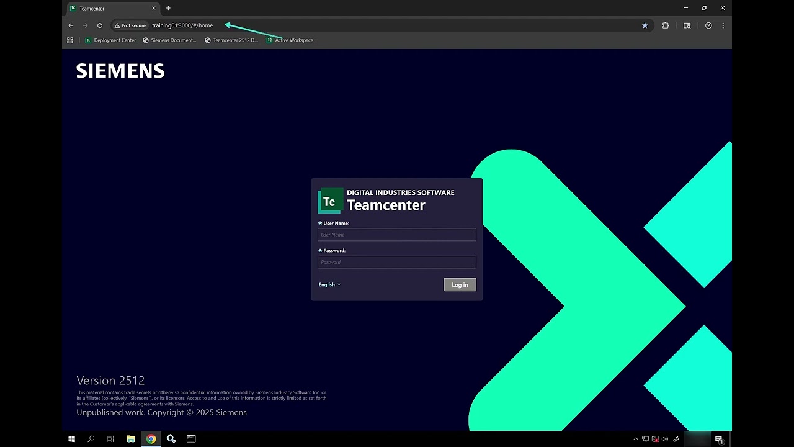Open the terminal window taskbar icon
794x447 pixels.
(x=191, y=439)
